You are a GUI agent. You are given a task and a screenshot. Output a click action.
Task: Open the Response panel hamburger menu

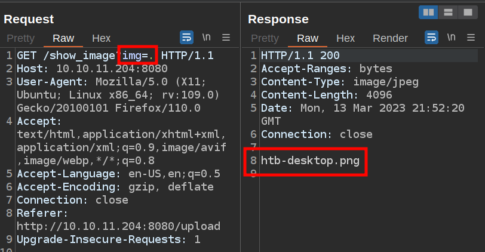471,38
